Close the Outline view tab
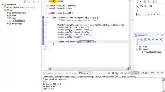The height and width of the screenshot is (92, 165). [146, 36]
